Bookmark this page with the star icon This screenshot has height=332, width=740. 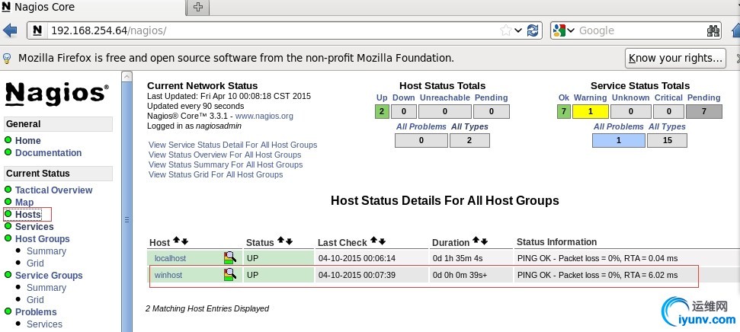[506, 30]
